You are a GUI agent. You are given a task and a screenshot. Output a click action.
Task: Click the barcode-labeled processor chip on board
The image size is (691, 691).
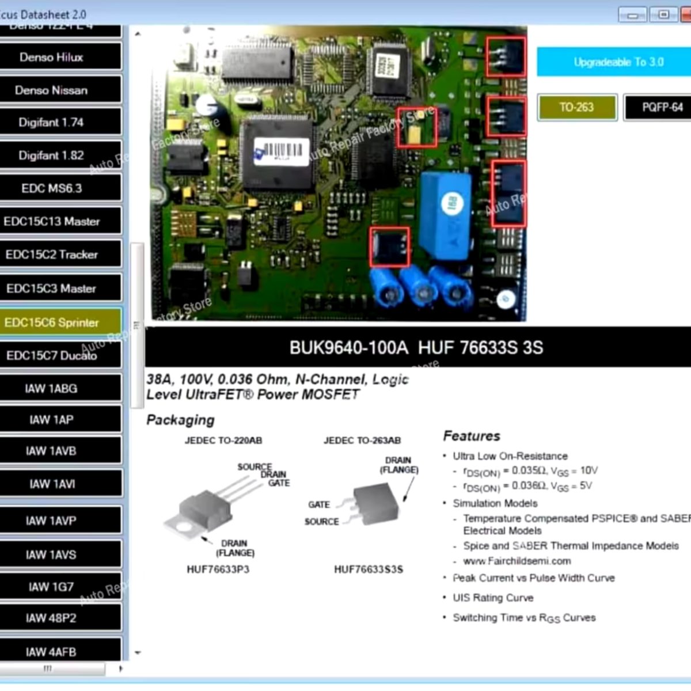279,153
